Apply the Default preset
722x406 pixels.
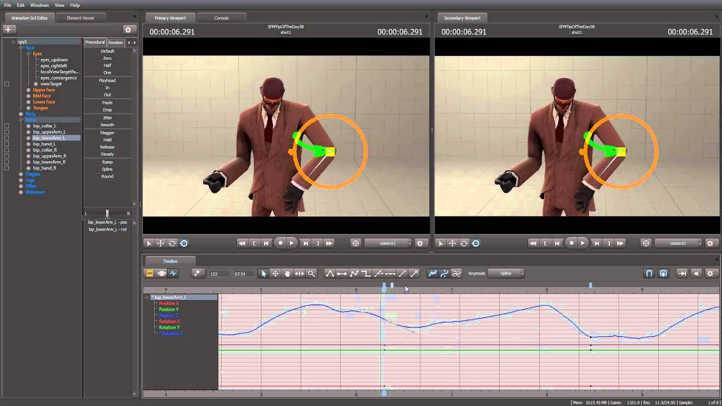click(107, 51)
